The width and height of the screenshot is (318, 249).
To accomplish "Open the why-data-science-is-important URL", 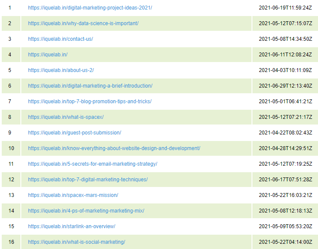I will pos(83,23).
